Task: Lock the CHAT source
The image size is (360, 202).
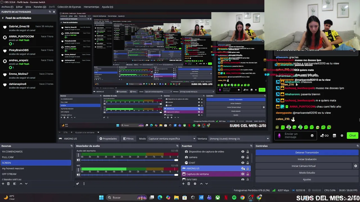Action: coord(247,163)
